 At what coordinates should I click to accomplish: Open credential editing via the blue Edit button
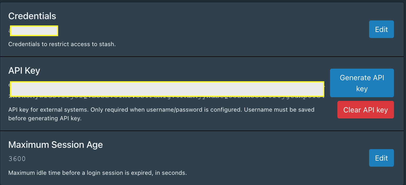[381, 29]
